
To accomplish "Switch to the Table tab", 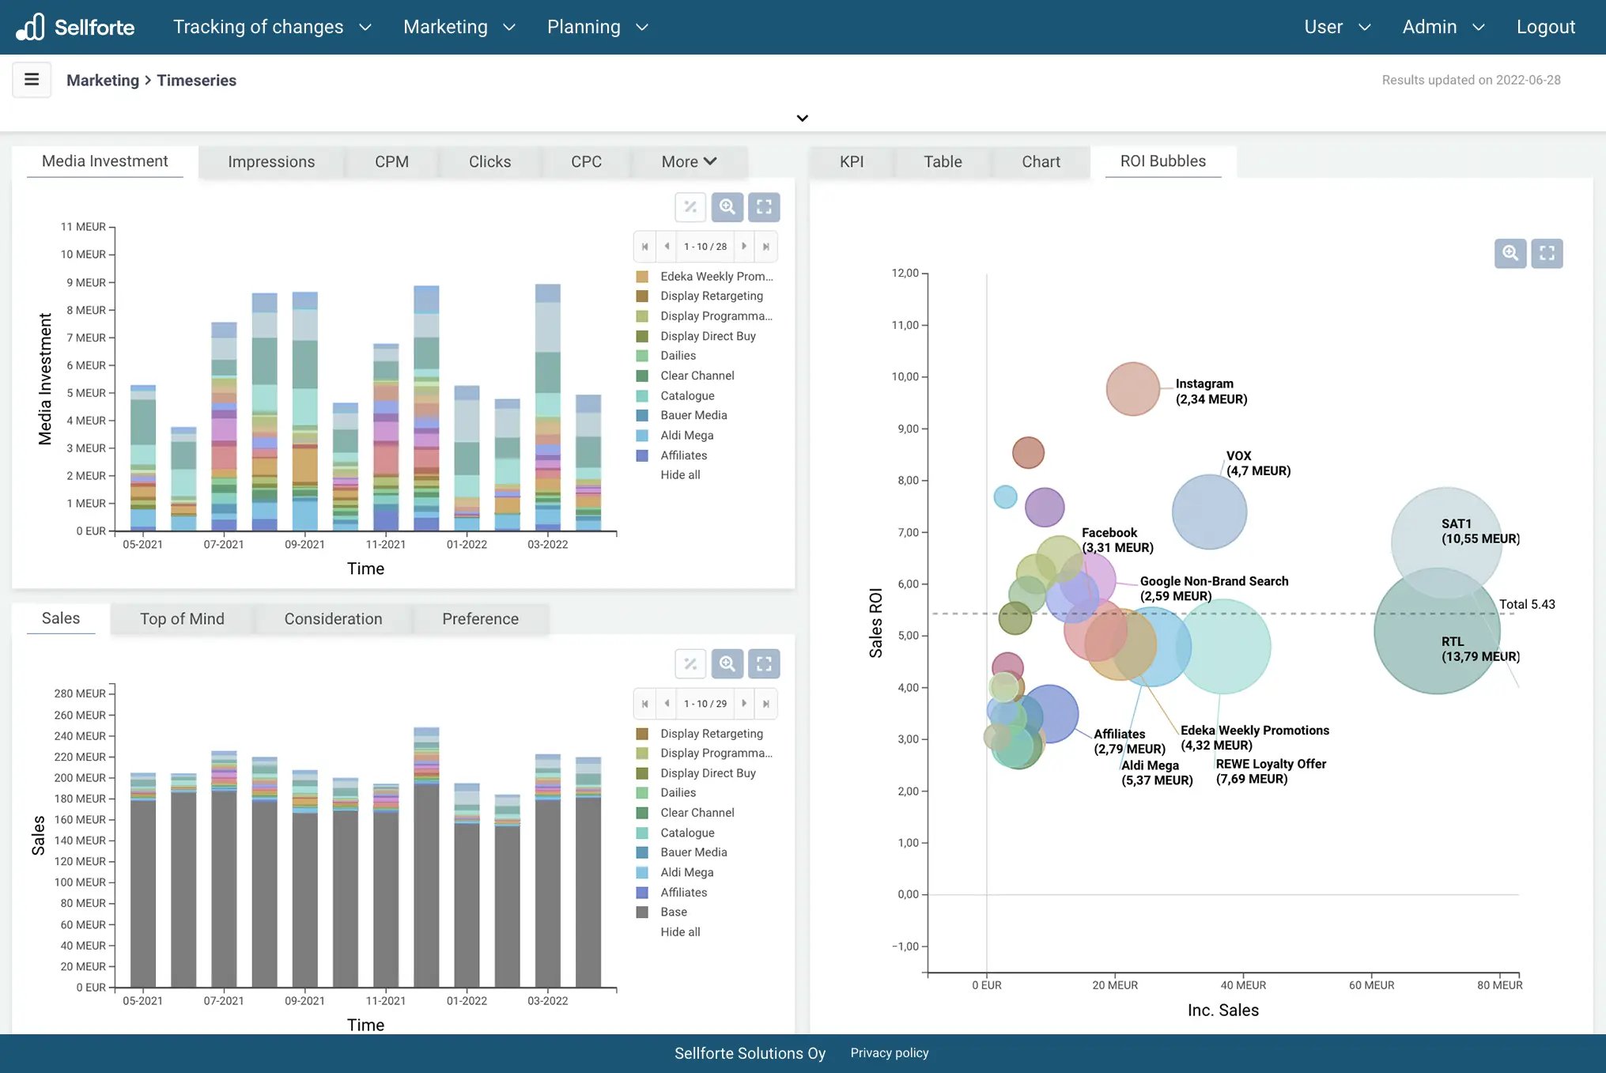I will point(943,161).
